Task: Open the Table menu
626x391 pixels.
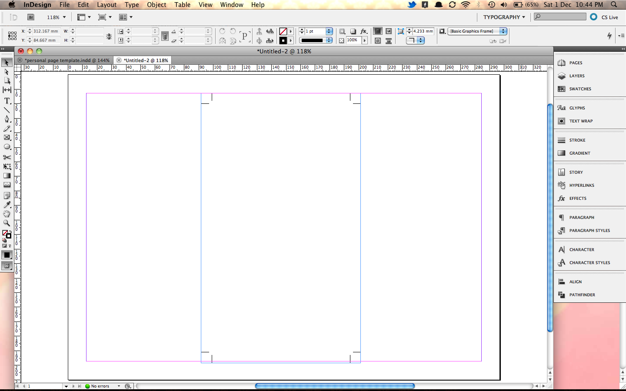Action: (x=183, y=5)
